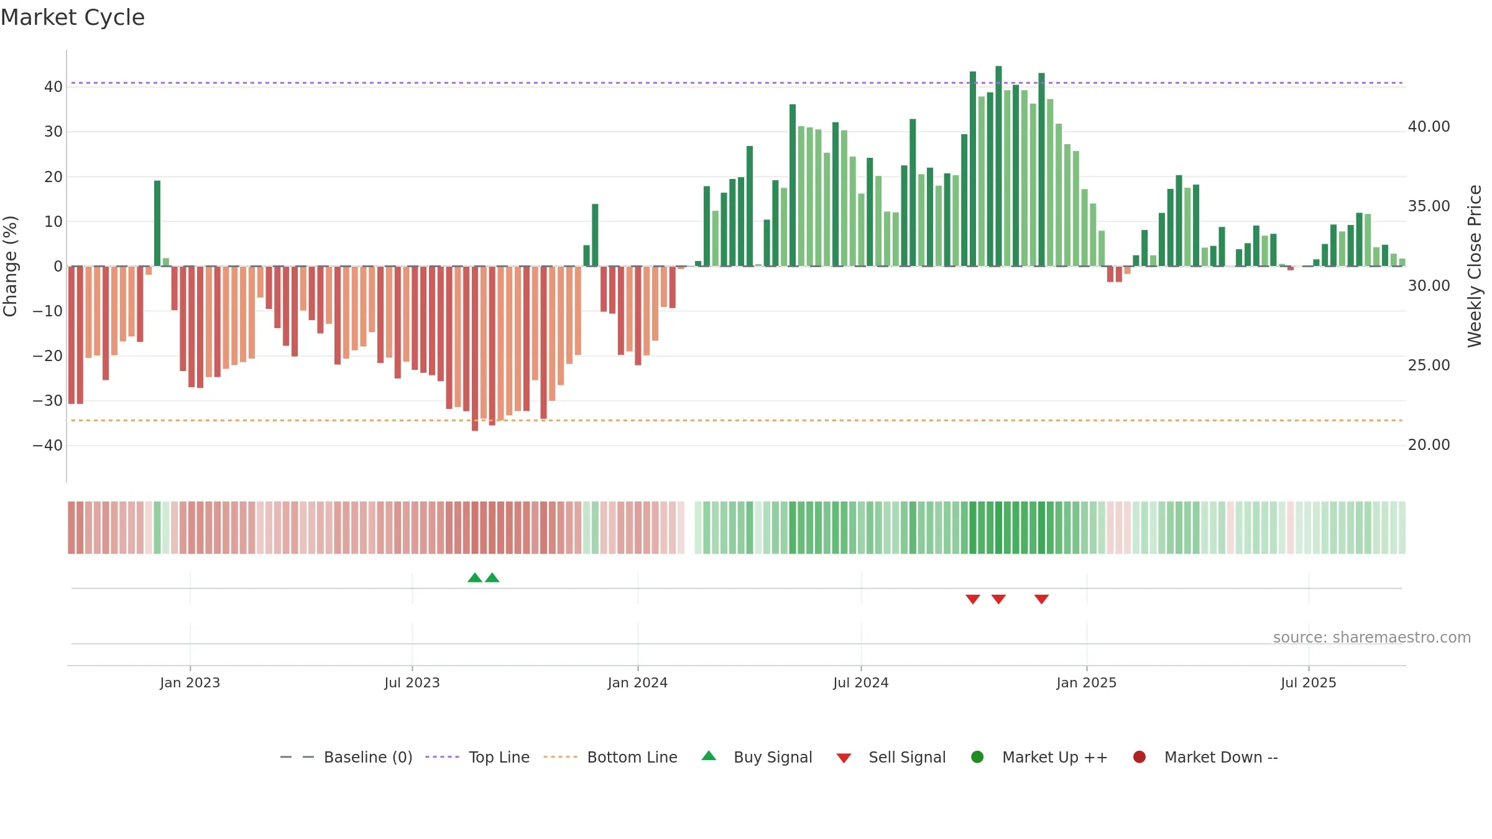This screenshot has height=839, width=1492.
Task: Click the middle sell signal marker
Action: click(x=998, y=599)
